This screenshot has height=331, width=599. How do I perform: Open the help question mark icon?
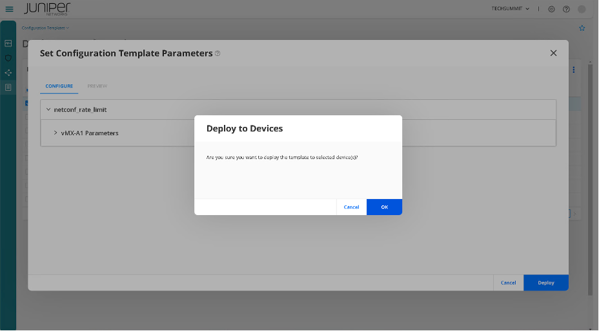[x=566, y=9]
